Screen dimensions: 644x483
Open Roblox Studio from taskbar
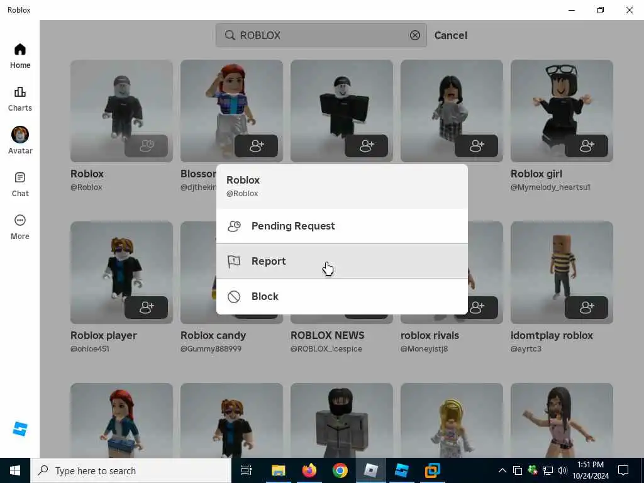pos(401,470)
